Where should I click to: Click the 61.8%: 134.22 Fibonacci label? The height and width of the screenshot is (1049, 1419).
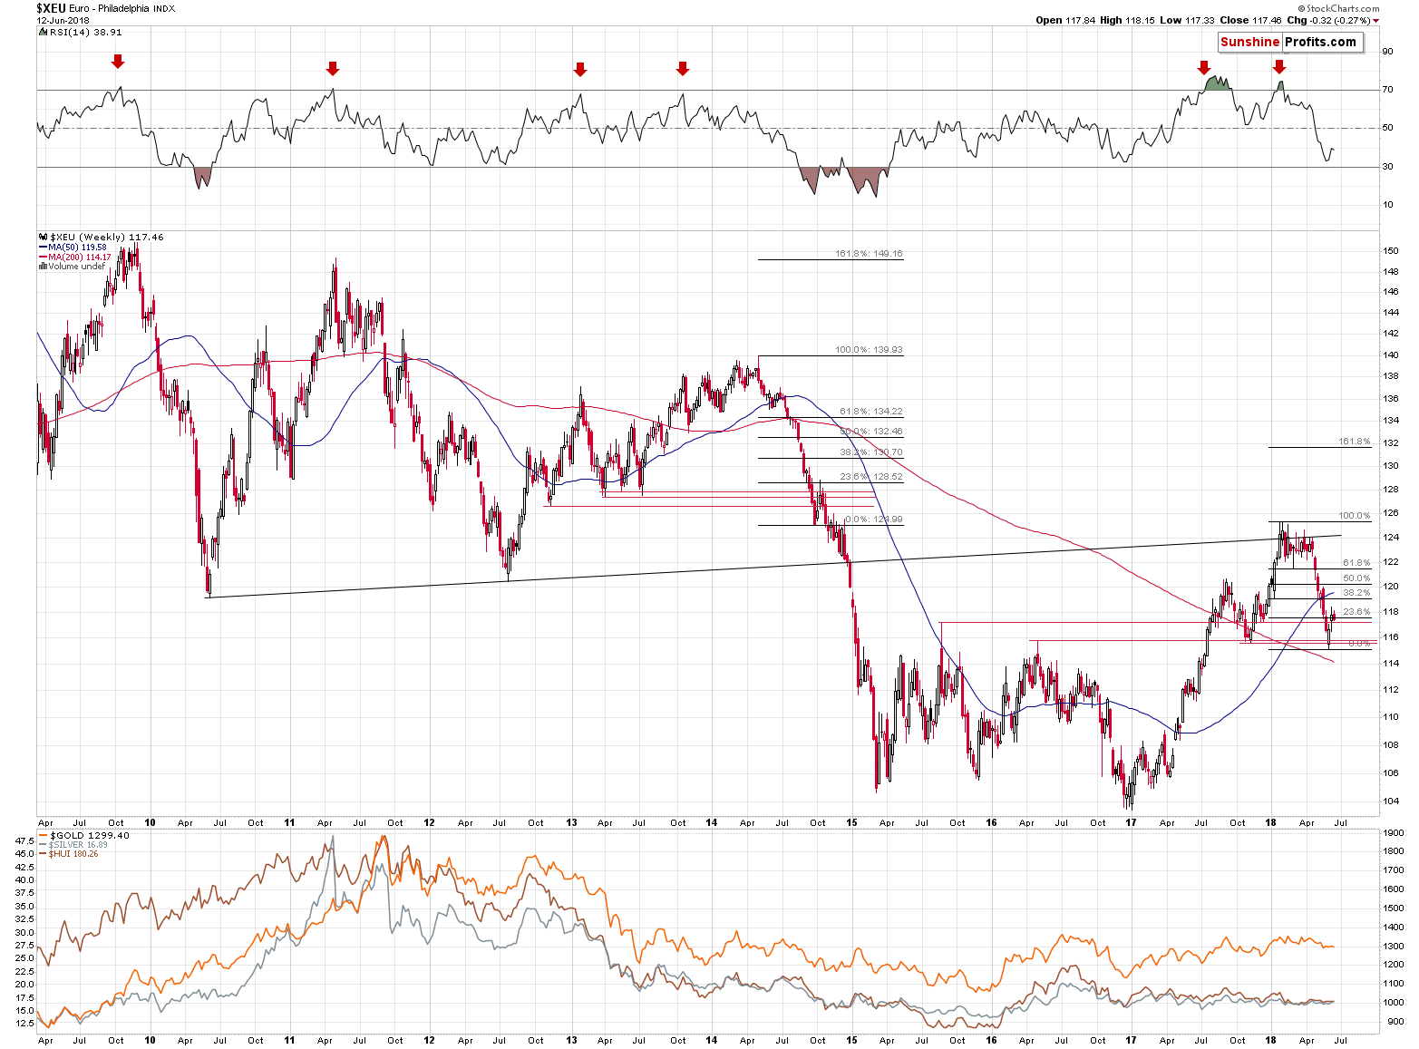click(x=871, y=412)
